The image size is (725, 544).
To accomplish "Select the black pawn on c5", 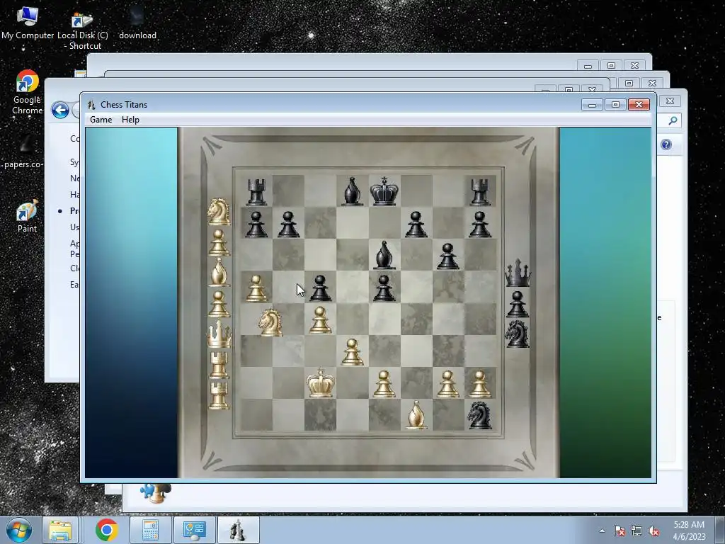I will tap(321, 288).
